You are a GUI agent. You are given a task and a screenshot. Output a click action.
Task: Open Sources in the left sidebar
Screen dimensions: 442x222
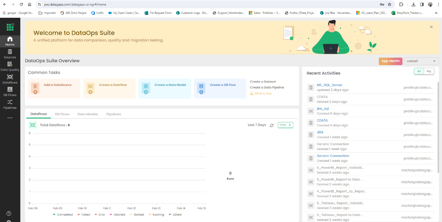pos(10,54)
